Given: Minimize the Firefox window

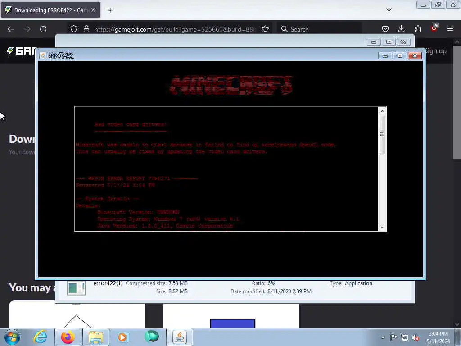Looking at the screenshot, I should (x=423, y=5).
